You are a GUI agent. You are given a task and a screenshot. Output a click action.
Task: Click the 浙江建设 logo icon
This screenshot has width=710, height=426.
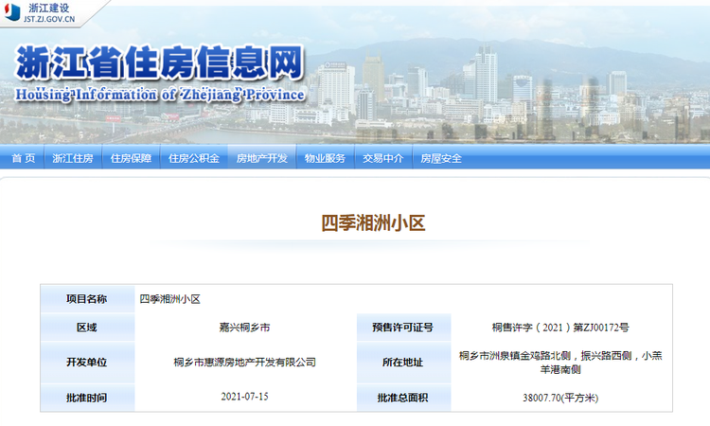point(12,12)
